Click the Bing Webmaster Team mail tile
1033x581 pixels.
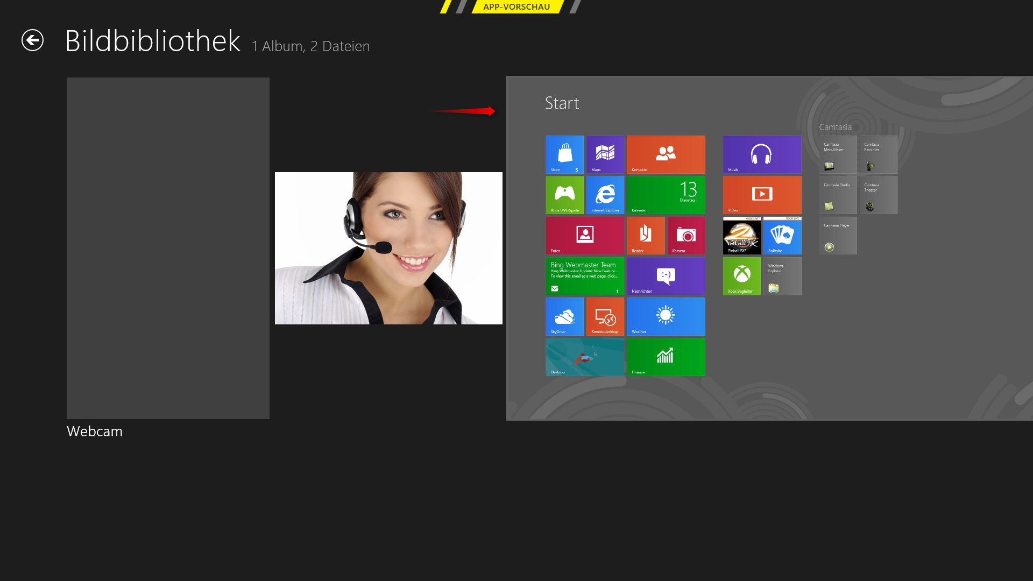(585, 275)
